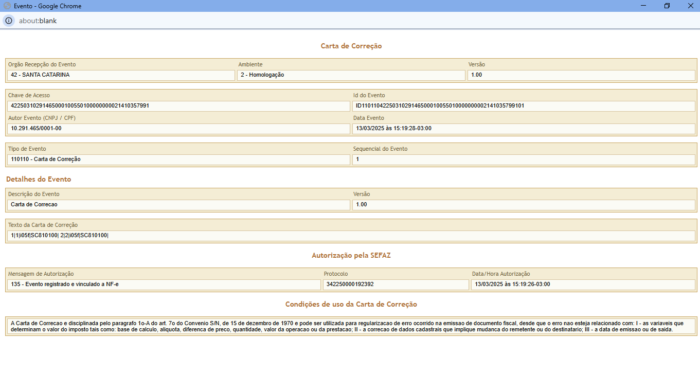Image resolution: width=700 pixels, height=373 pixels.
Task: Click the 'Condições de uso da Carta de Correção' heading
Action: (351, 304)
